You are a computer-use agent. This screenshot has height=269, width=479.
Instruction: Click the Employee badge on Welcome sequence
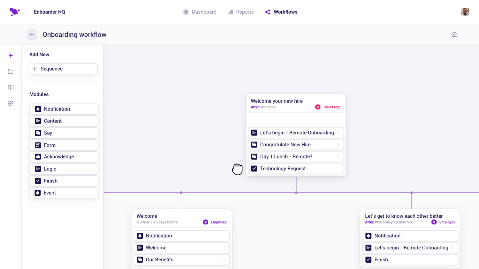215,222
